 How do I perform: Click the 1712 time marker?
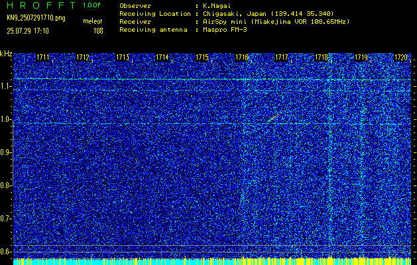(x=82, y=57)
